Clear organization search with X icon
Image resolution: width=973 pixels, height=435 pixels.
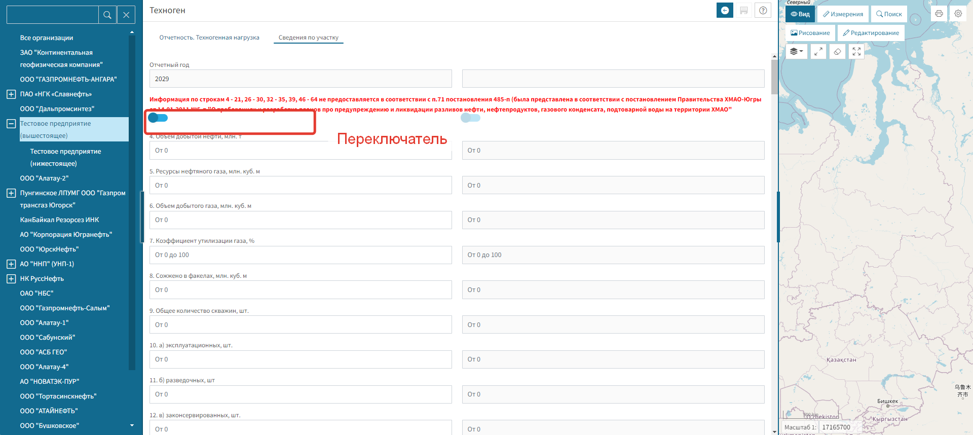pyautogui.click(x=126, y=15)
